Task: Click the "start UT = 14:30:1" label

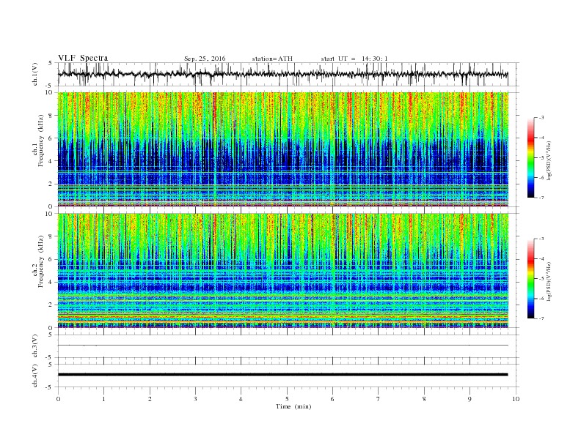Action: point(354,59)
